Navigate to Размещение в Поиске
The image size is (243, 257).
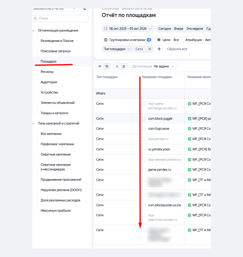(x=57, y=41)
